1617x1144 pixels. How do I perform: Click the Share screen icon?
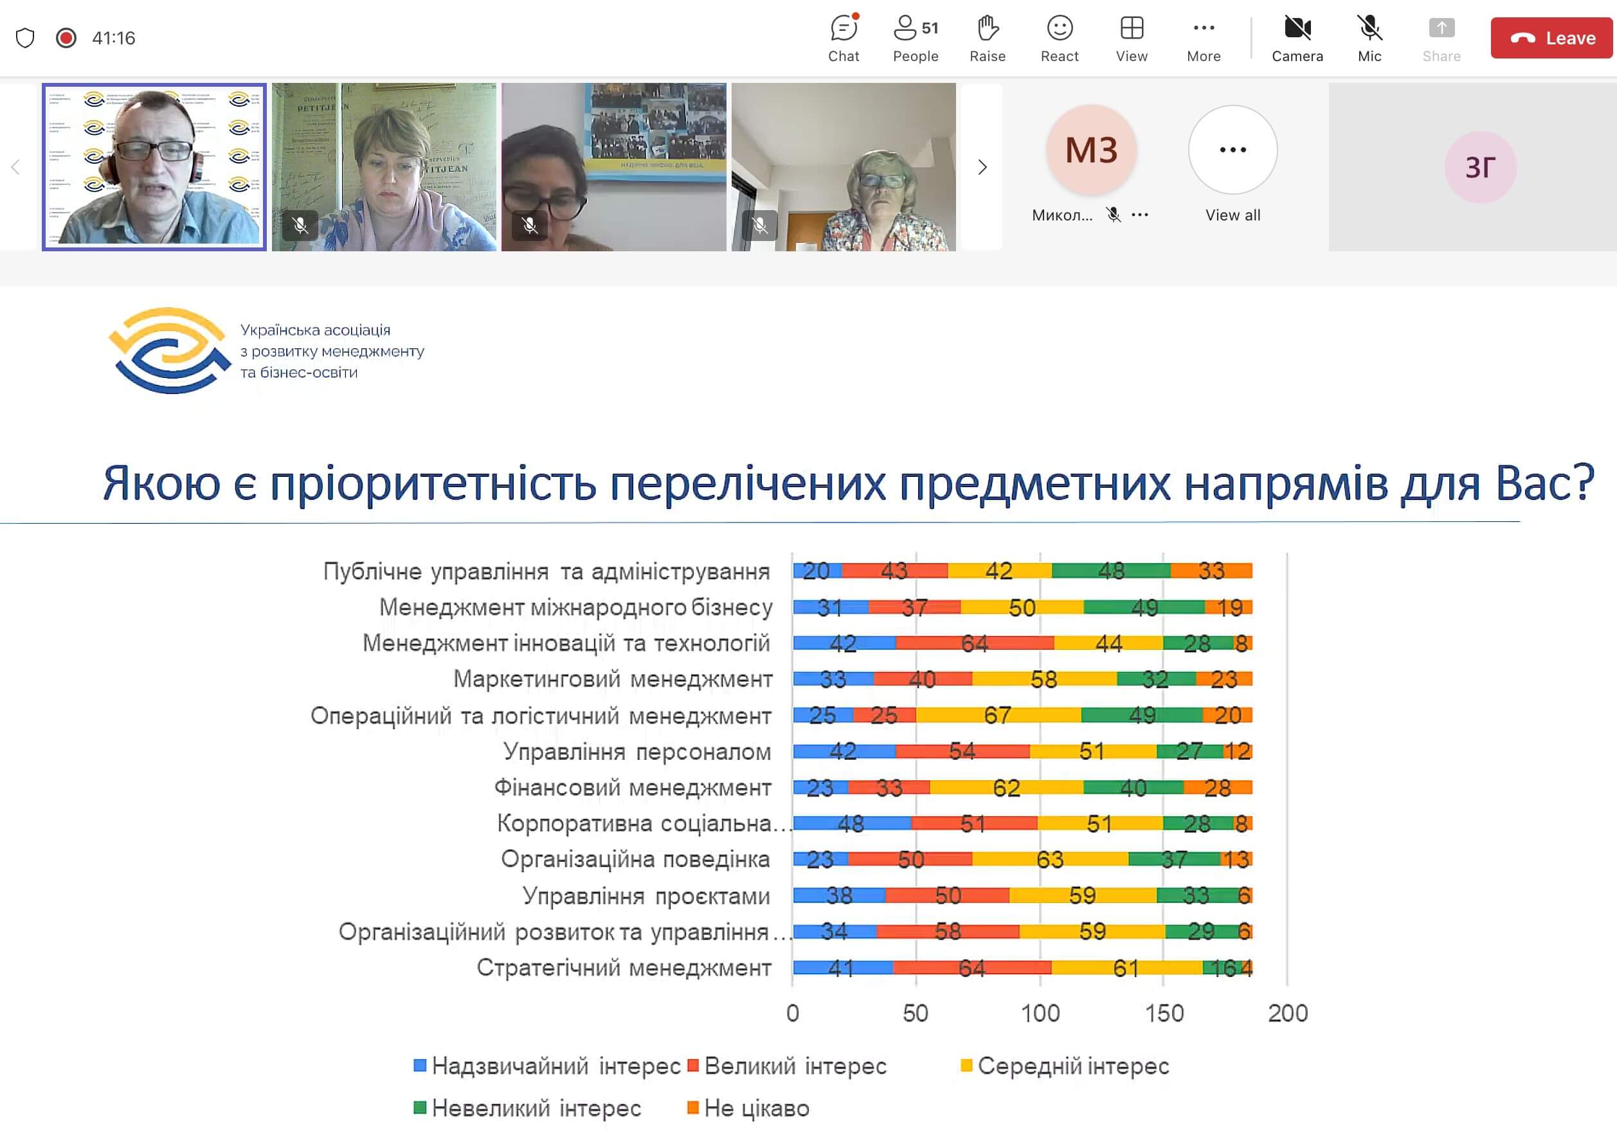1441,38
